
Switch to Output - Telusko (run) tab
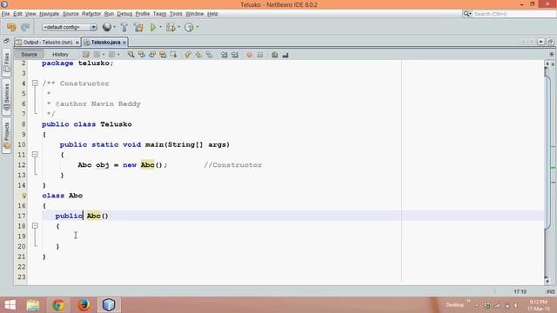coord(47,43)
